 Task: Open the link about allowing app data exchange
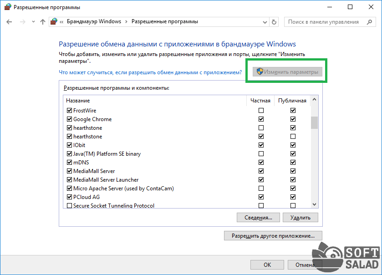150,72
